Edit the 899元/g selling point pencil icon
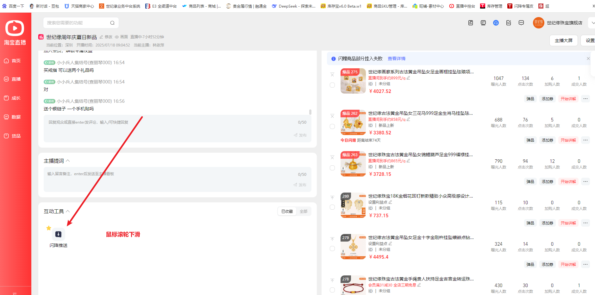Viewport: 595px width, 295px height. tap(408, 78)
